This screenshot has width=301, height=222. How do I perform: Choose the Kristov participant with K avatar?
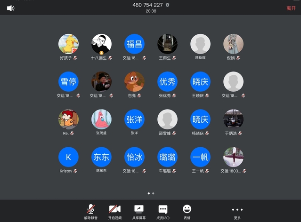[x=68, y=157]
